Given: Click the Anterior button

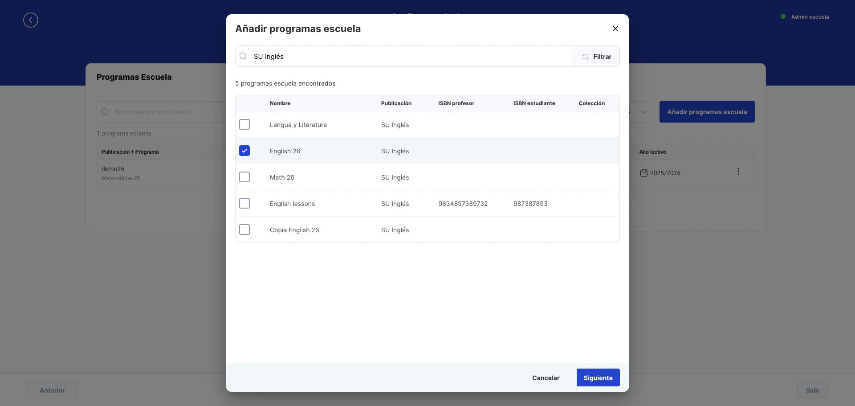Looking at the screenshot, I should [52, 390].
